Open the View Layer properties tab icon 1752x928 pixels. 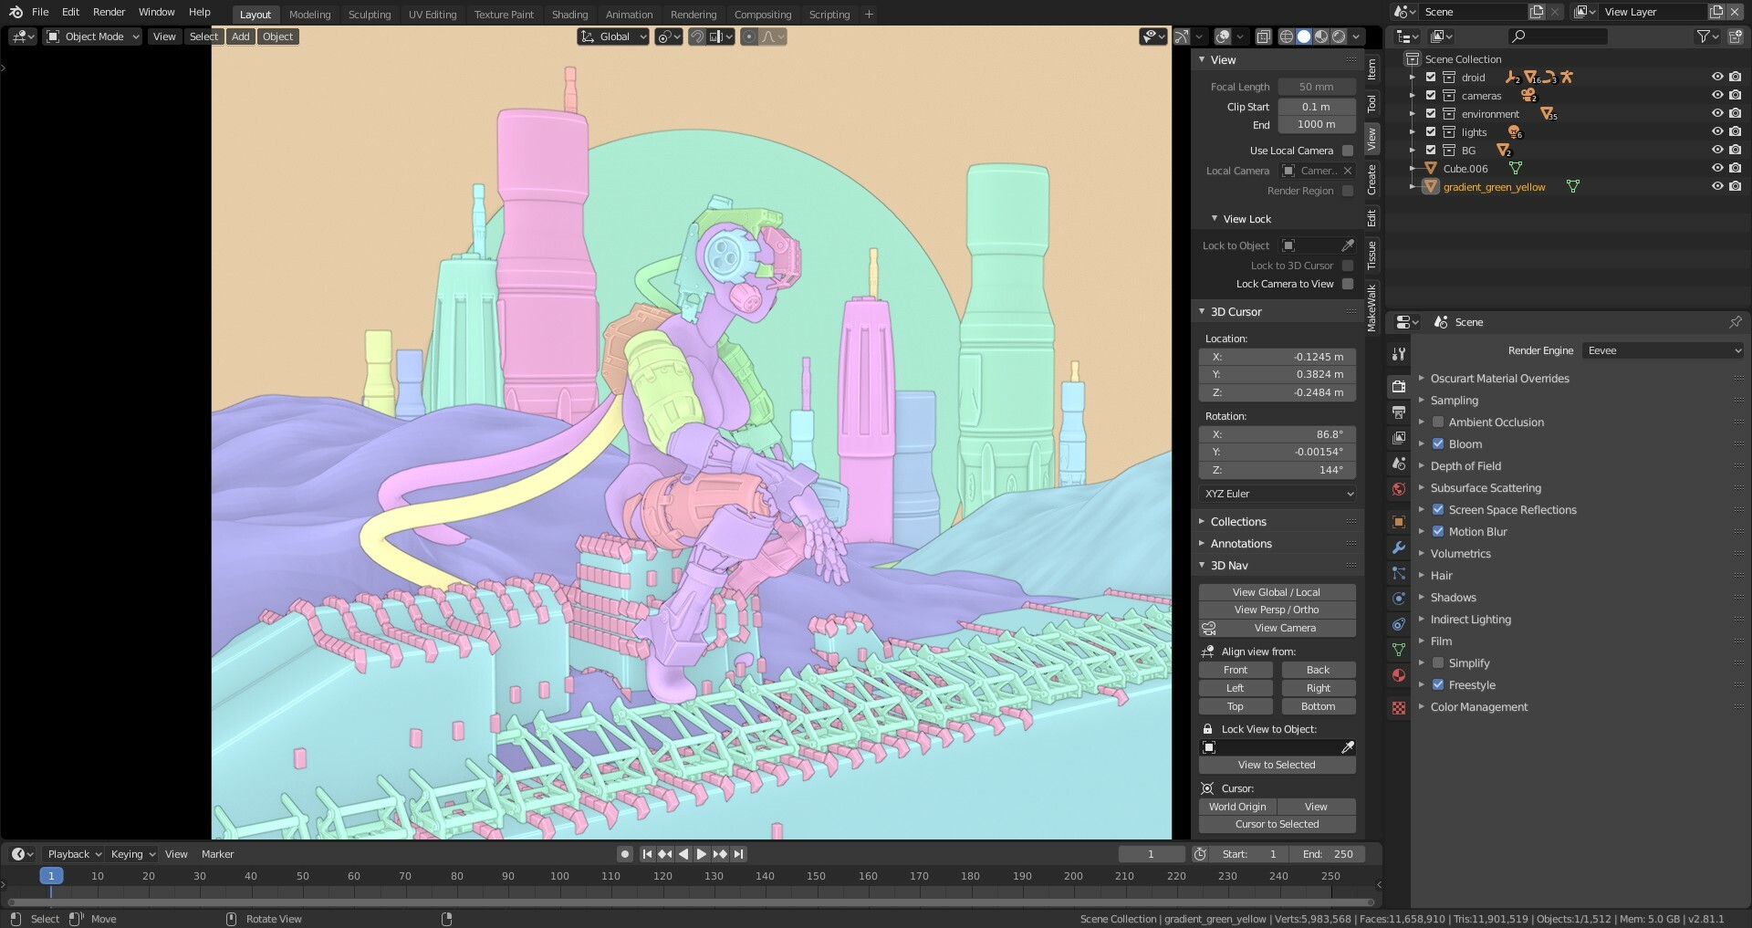point(1398,438)
